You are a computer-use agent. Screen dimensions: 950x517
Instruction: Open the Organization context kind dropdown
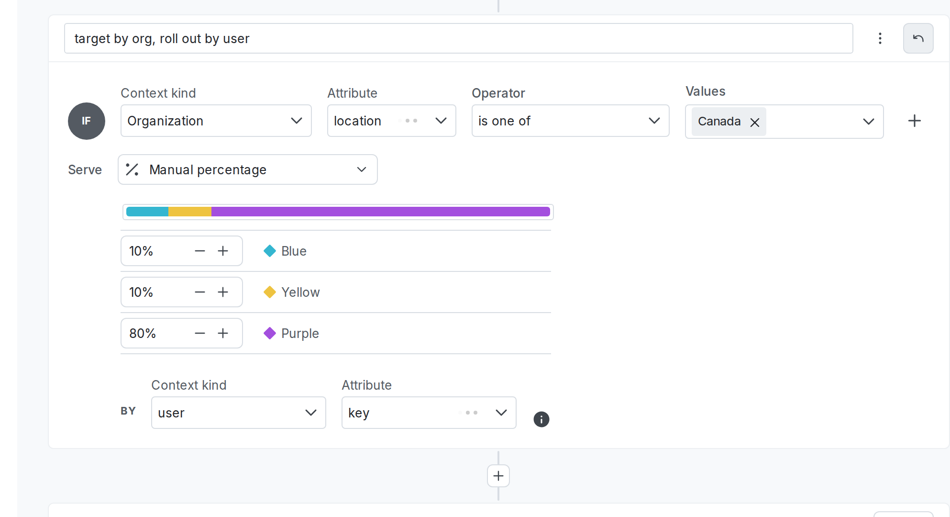click(296, 121)
